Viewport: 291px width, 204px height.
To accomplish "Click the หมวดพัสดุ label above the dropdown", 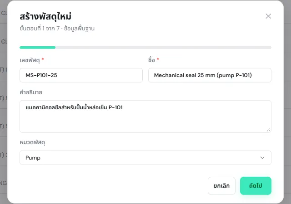I will coord(32,142).
